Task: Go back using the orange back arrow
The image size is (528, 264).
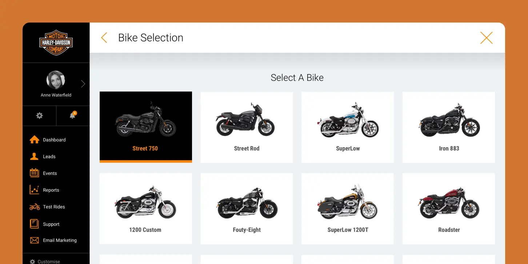Action: (104, 37)
